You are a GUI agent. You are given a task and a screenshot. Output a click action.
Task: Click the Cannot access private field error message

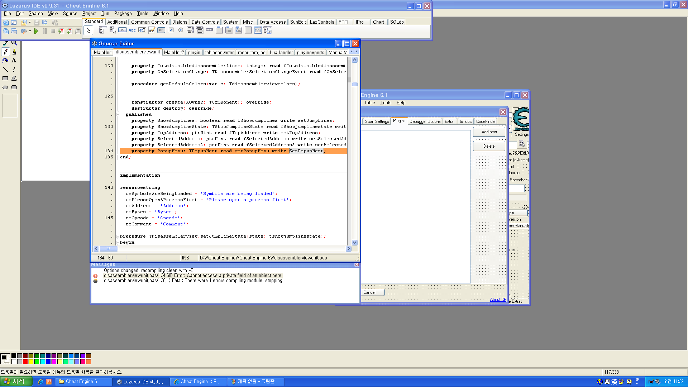tap(192, 276)
